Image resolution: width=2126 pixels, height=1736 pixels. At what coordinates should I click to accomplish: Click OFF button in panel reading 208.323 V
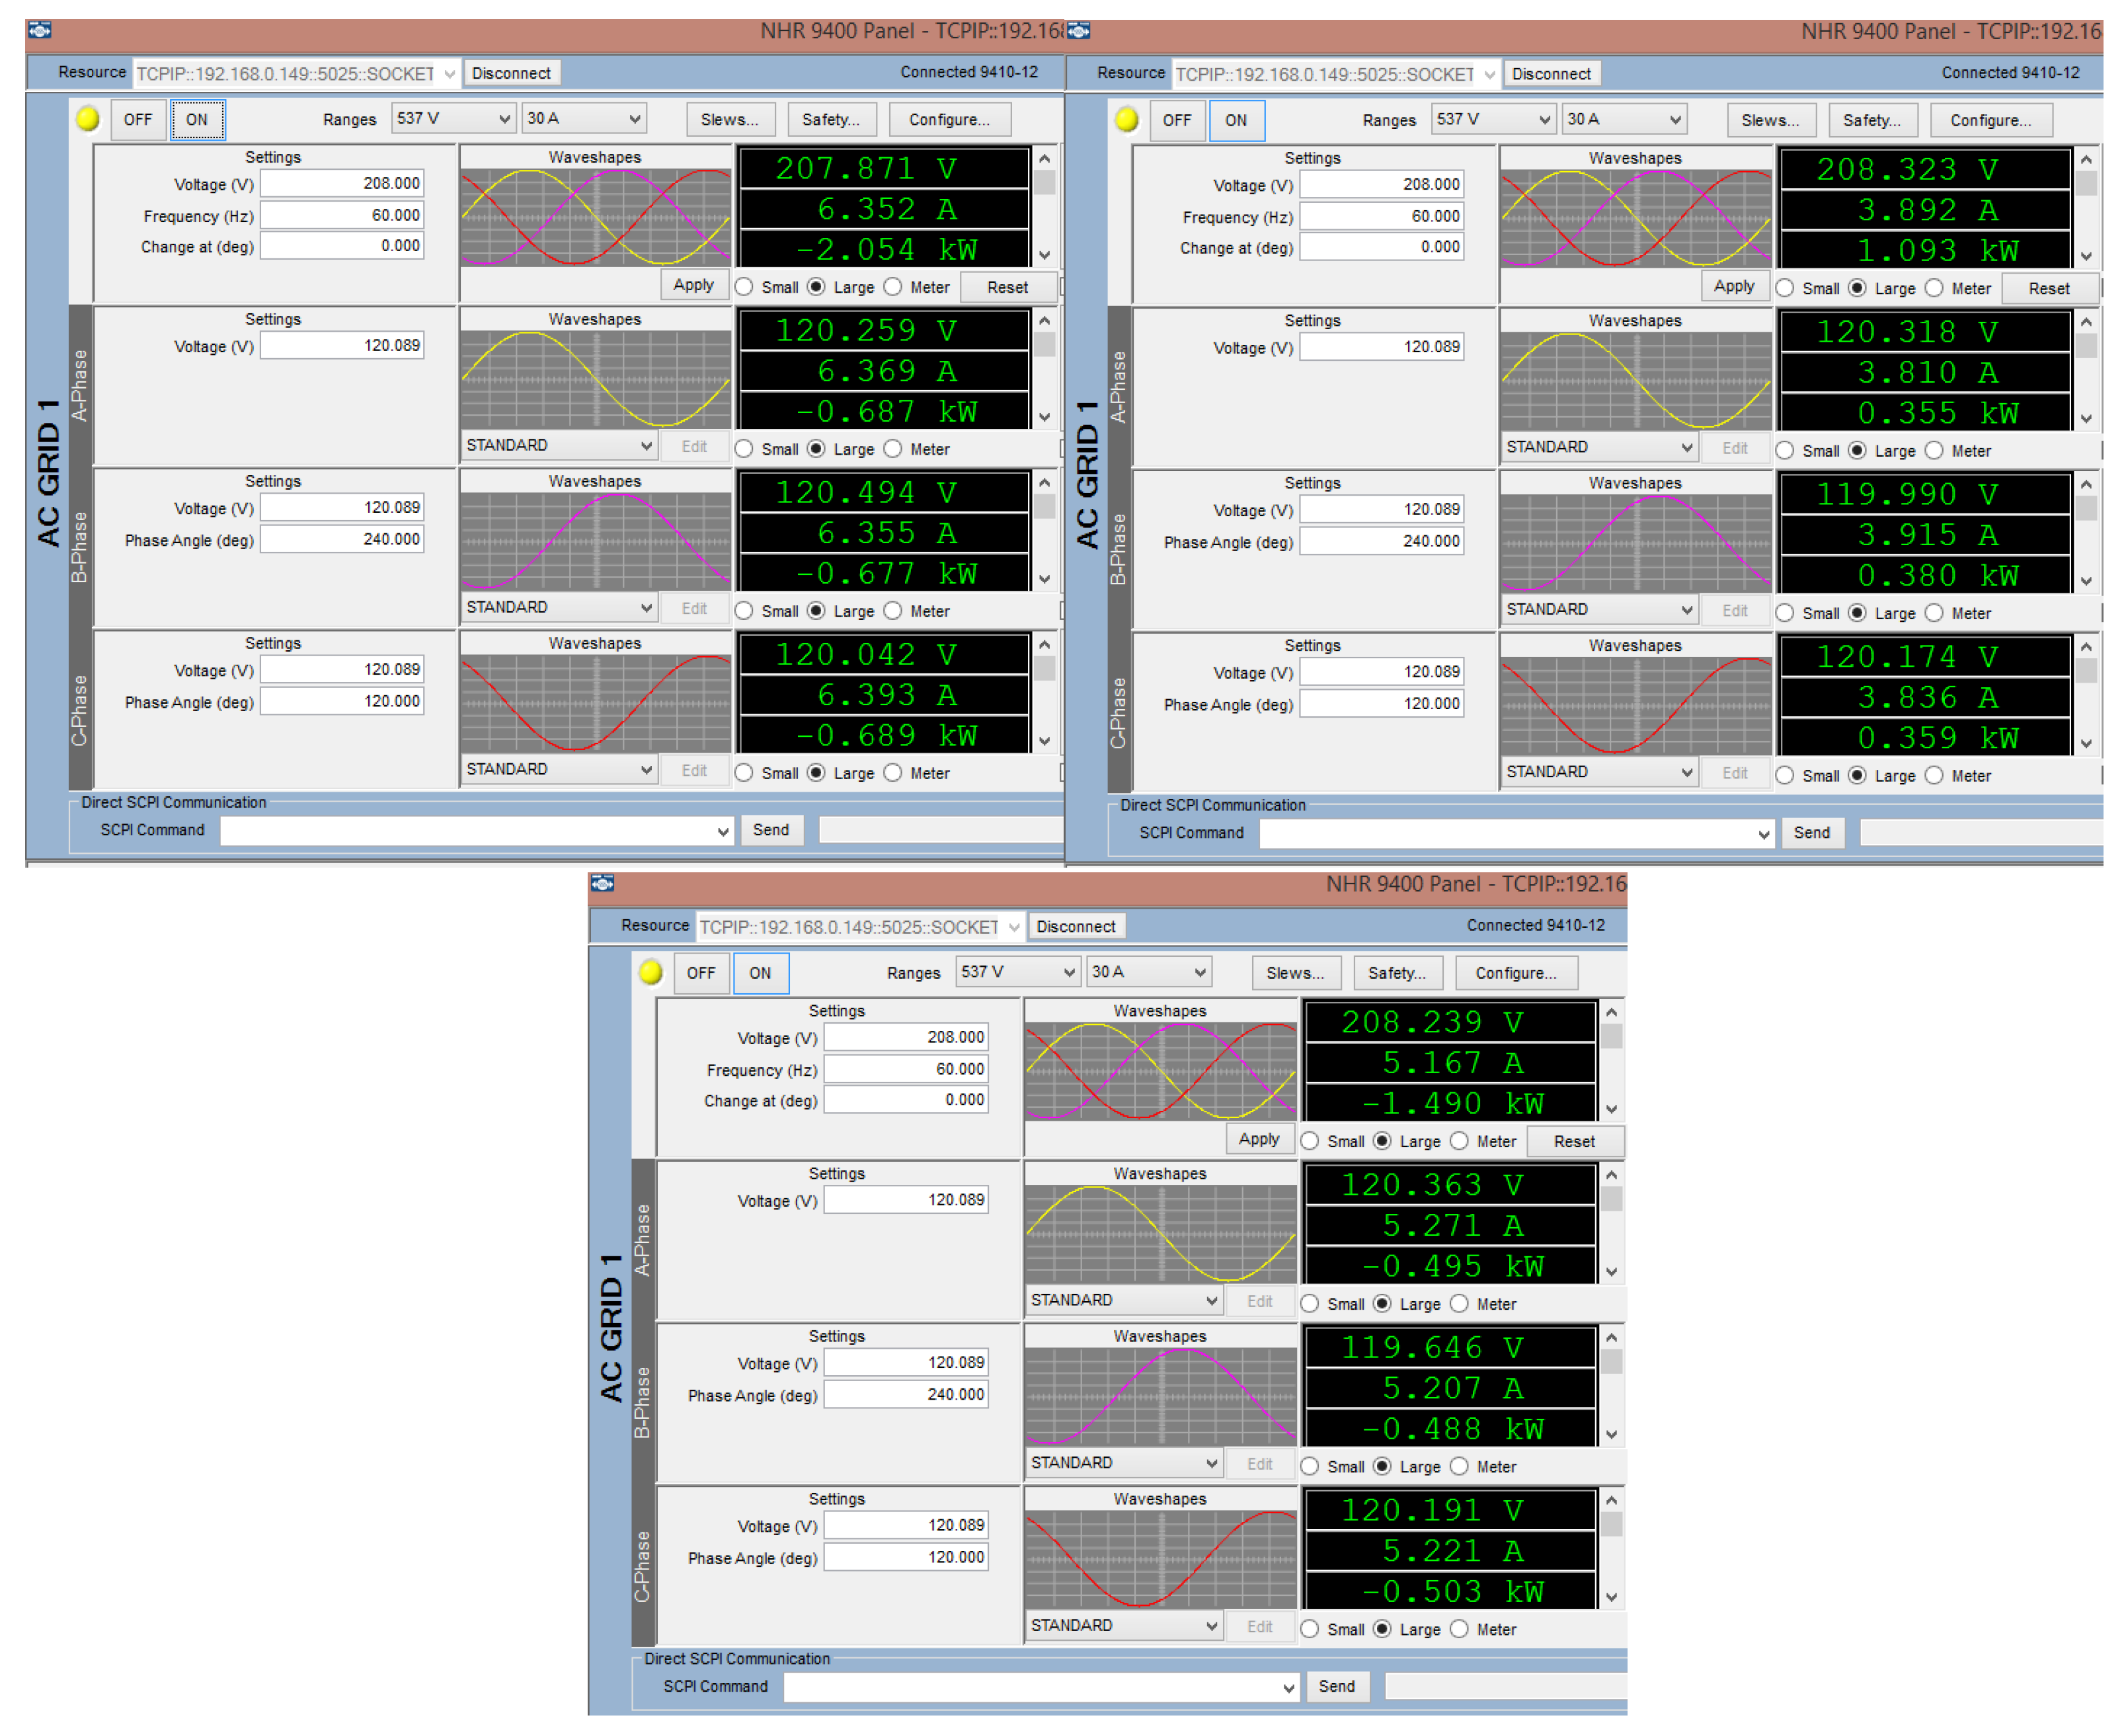pyautogui.click(x=1177, y=120)
